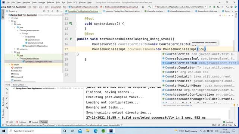The height and width of the screenshot is (134, 239).
Task: Collapse the Spring-Boot-Test-Application root node
Action: pyautogui.click(x=6, y=15)
